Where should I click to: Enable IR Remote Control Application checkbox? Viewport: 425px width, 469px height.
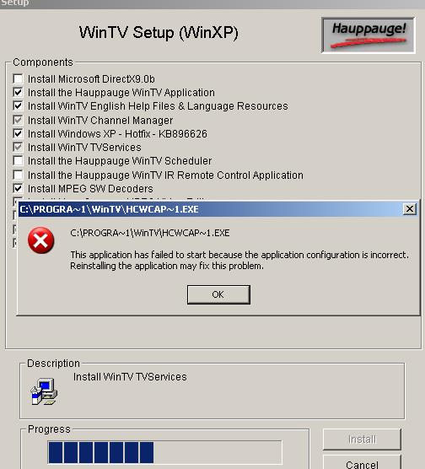click(18, 175)
